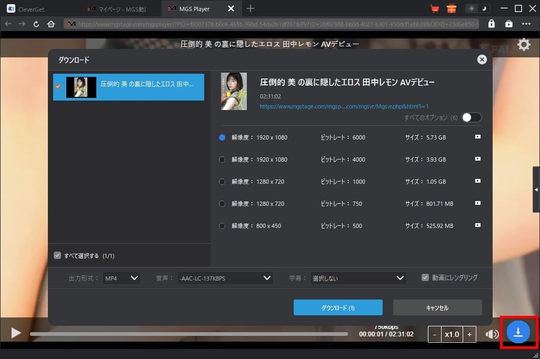Viewport: 540px width, 359px height.
Task: Click video icon on the 525.92 MB row
Action: coord(478,225)
